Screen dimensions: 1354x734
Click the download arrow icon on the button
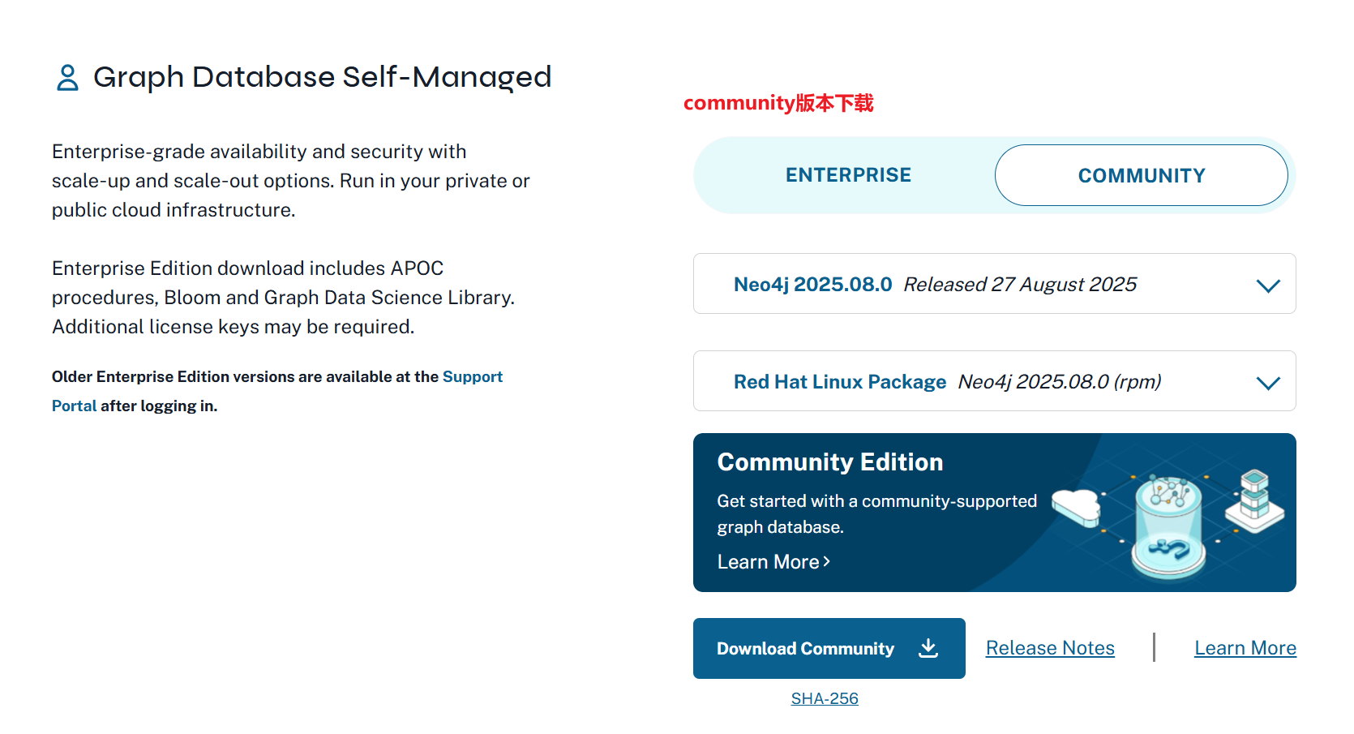928,648
